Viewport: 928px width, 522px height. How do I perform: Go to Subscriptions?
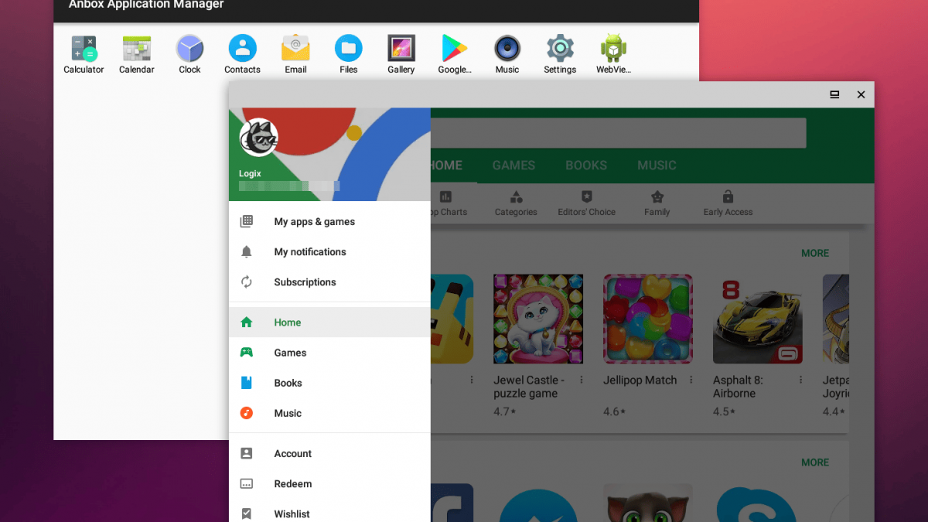(329, 282)
